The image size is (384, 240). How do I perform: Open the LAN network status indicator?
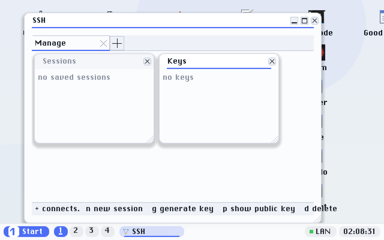pyautogui.click(x=320, y=232)
